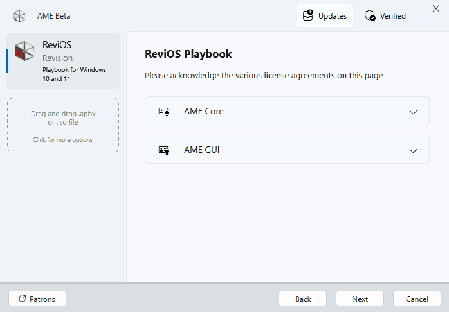Image resolution: width=449 pixels, height=312 pixels.
Task: Expand the AME GUI license chevron
Action: (413, 151)
